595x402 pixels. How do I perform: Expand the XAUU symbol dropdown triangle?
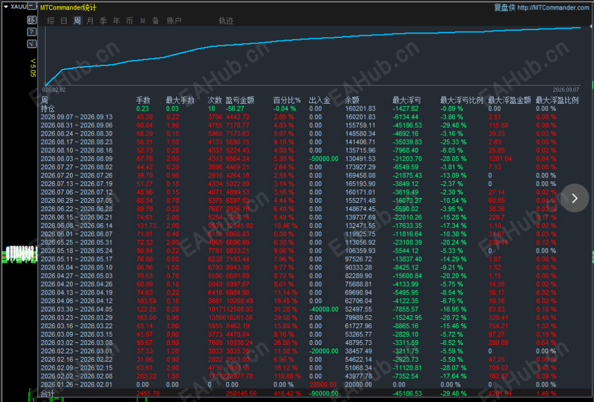click(5, 7)
